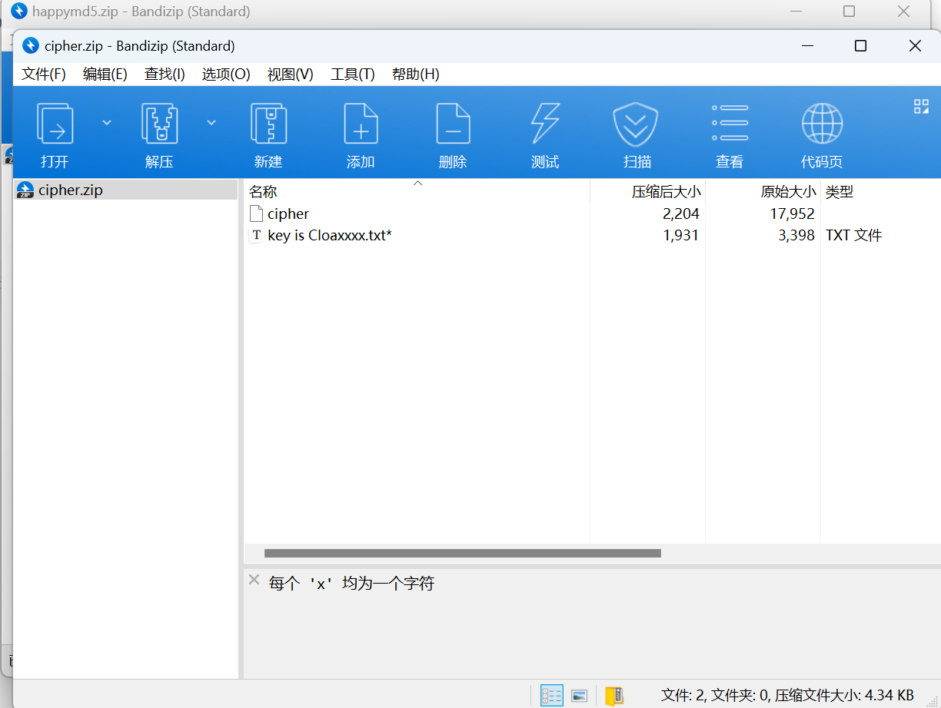This screenshot has width=941, height=708.
Task: Click the 扫描 (Scan) shield icon
Action: pos(636,124)
